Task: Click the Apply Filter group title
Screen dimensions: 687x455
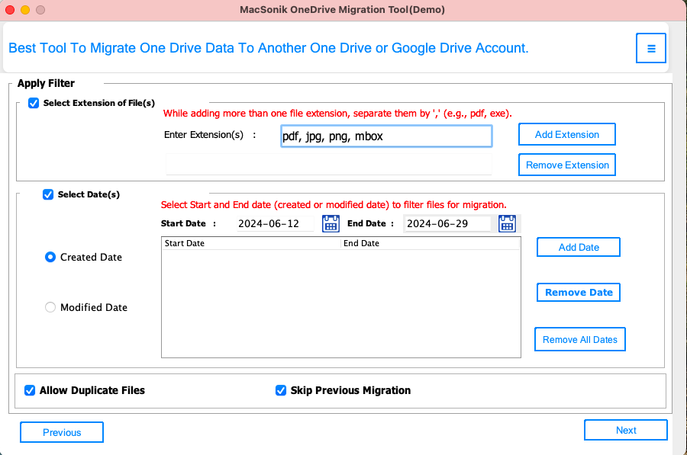Action: tap(46, 83)
